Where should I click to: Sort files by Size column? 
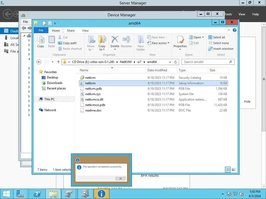218,70
